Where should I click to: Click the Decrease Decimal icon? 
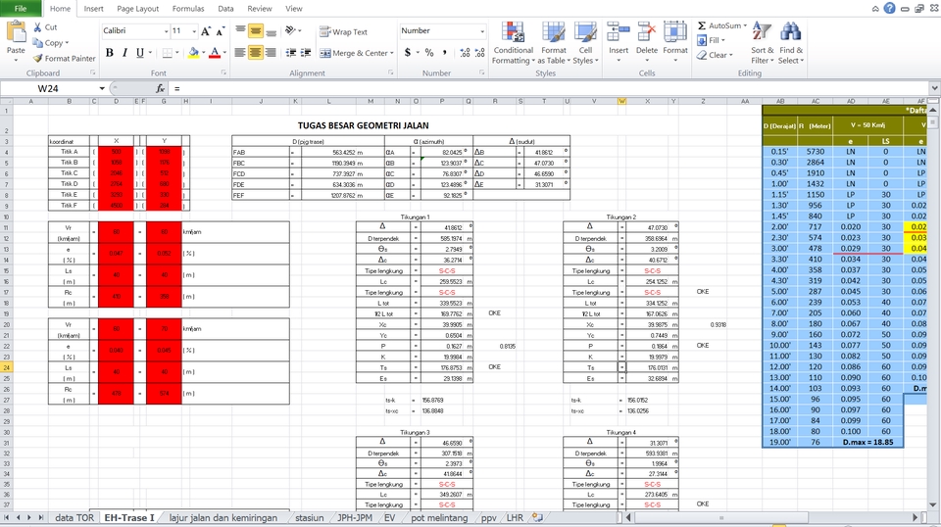pyautogui.click(x=479, y=53)
